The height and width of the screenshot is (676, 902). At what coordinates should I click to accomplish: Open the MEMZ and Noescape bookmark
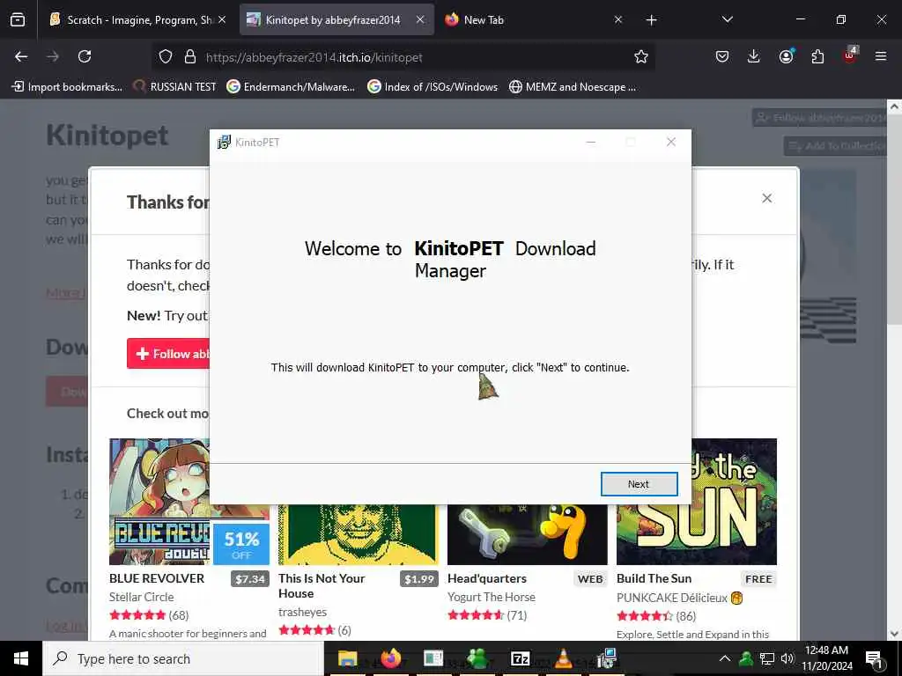[x=573, y=87]
